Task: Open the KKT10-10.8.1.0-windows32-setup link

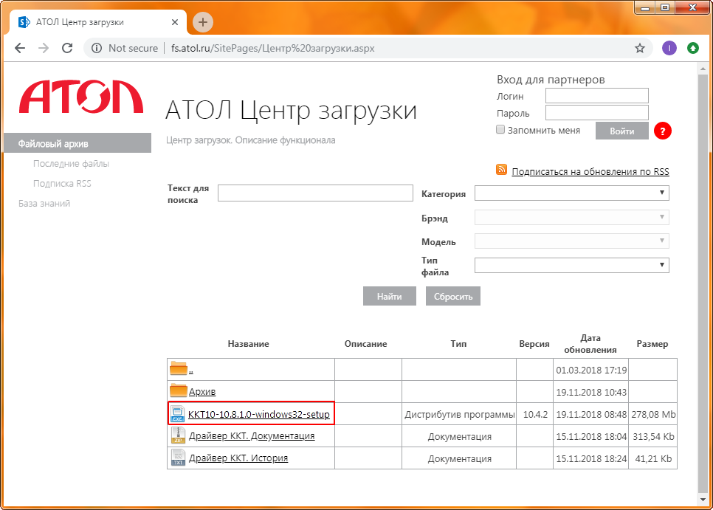Action: [258, 414]
